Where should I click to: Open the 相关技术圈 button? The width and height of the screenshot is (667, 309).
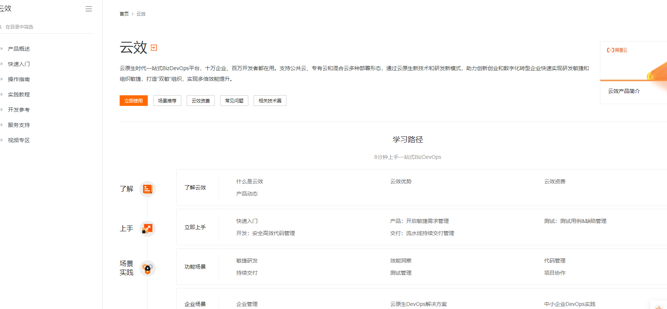coord(270,101)
